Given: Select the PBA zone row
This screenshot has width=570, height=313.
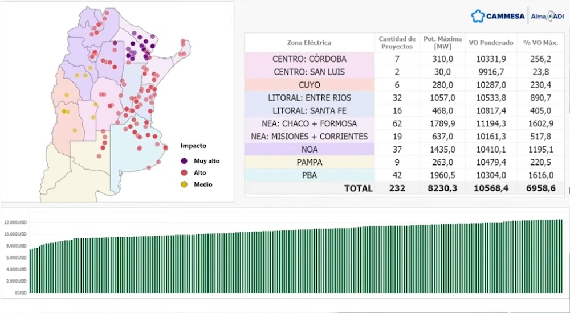Looking at the screenshot, I should click(x=405, y=175).
